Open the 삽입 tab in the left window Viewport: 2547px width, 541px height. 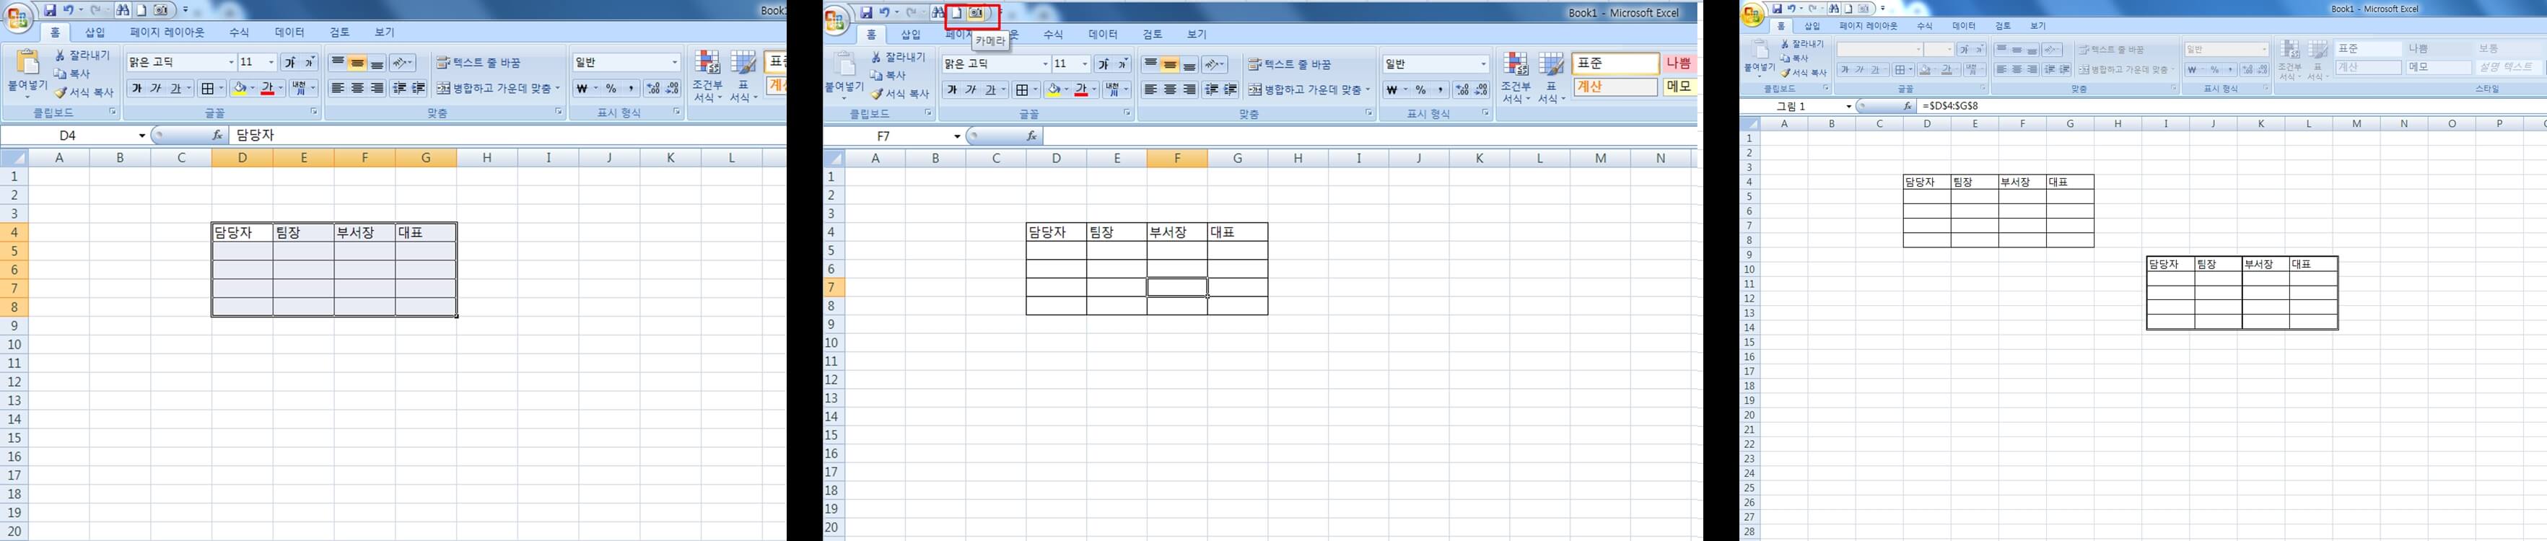tap(95, 32)
